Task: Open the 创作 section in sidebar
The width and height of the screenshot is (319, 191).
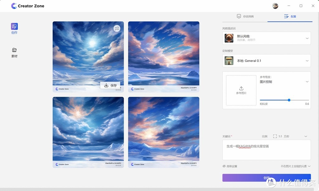Action: point(14,28)
